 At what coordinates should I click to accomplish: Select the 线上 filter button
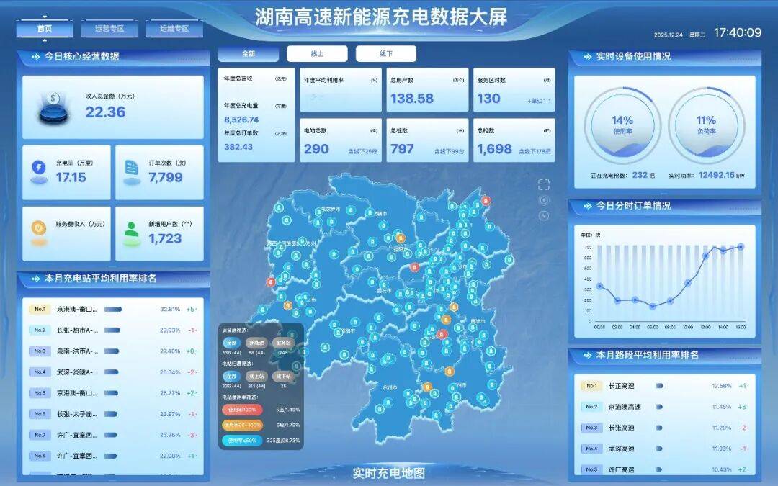[317, 54]
